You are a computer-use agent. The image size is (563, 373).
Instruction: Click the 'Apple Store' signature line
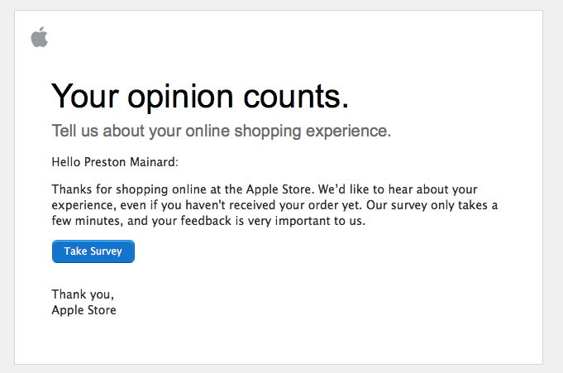(84, 310)
